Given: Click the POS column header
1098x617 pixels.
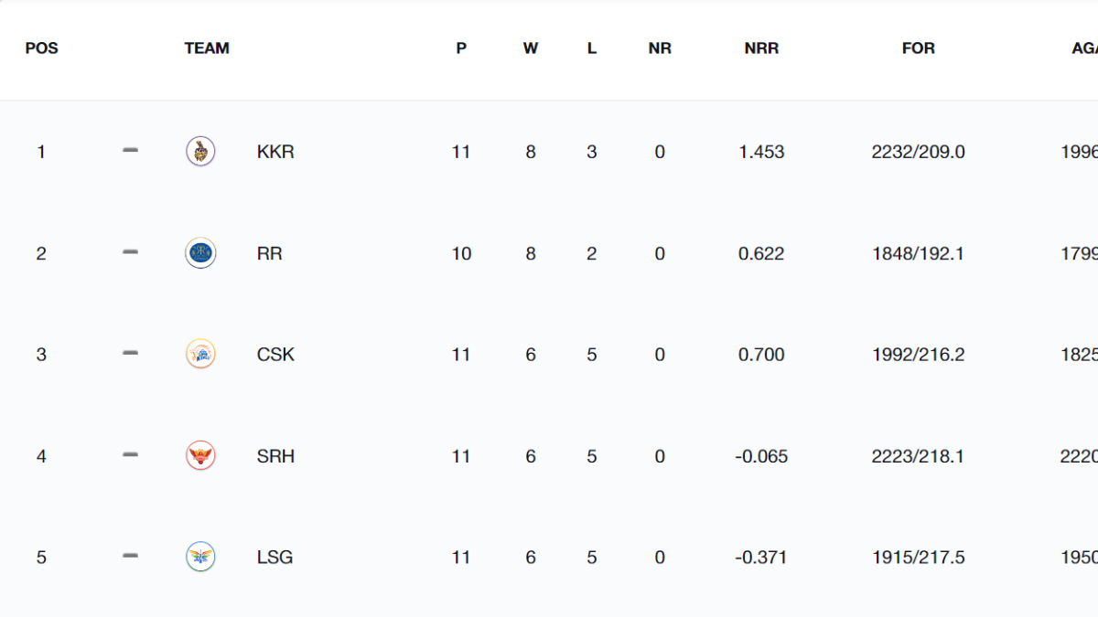Looking at the screenshot, I should (x=41, y=48).
